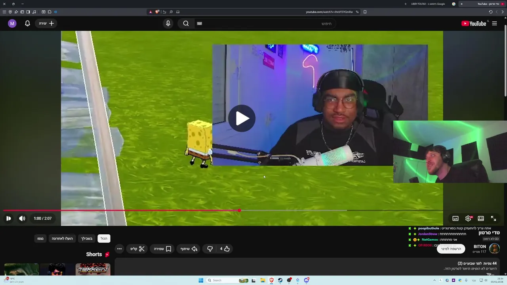Open the Tekken Shorts thumbnail
Screen dimensions: 507x285
pos(93,269)
